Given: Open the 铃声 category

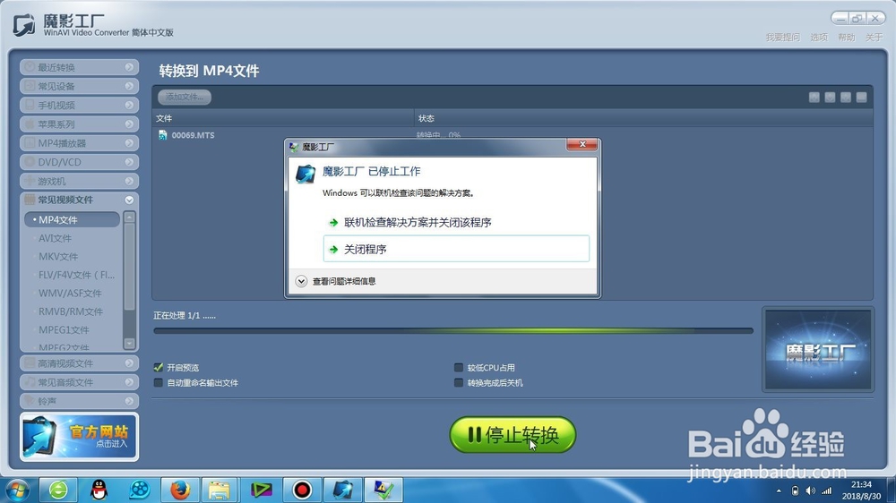Looking at the screenshot, I should click(x=80, y=401).
